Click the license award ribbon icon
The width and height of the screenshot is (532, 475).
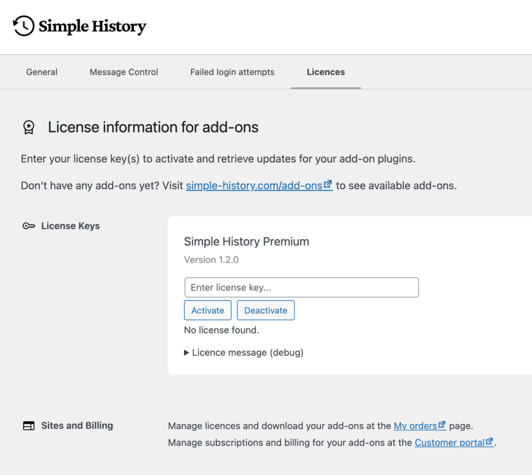tap(29, 127)
